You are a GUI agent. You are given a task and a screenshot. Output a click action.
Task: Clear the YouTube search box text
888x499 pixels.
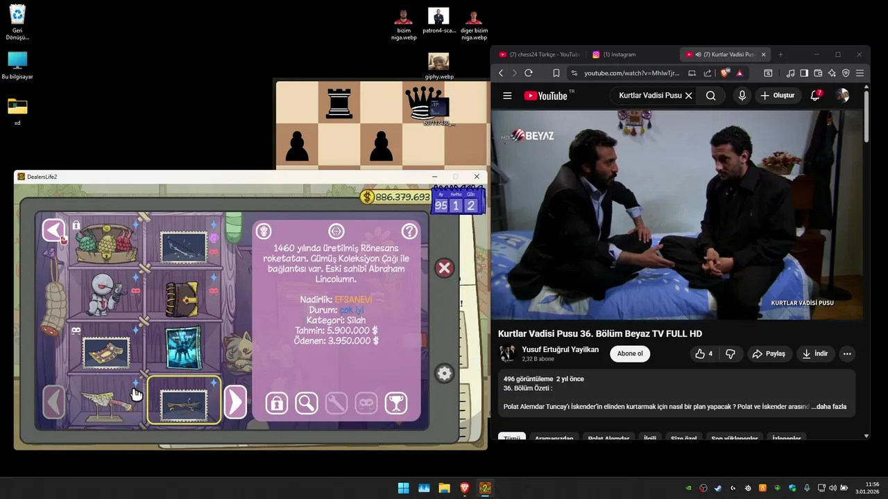coord(688,96)
